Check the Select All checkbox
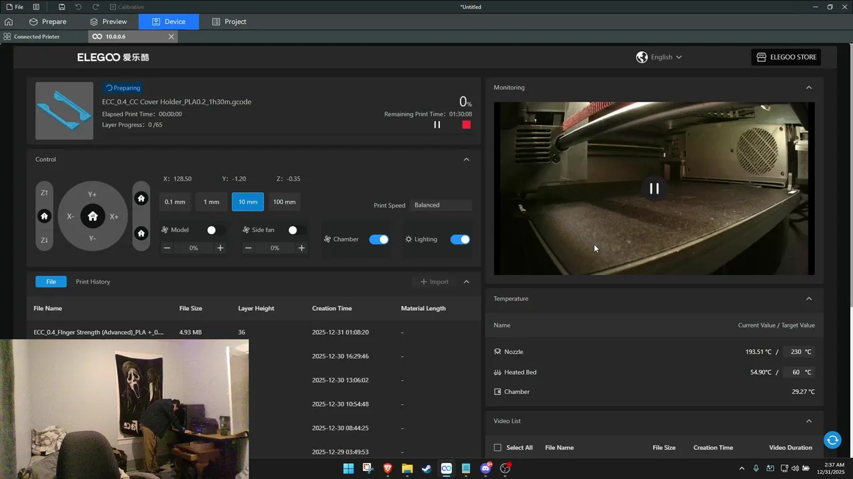The image size is (853, 479). (497, 448)
